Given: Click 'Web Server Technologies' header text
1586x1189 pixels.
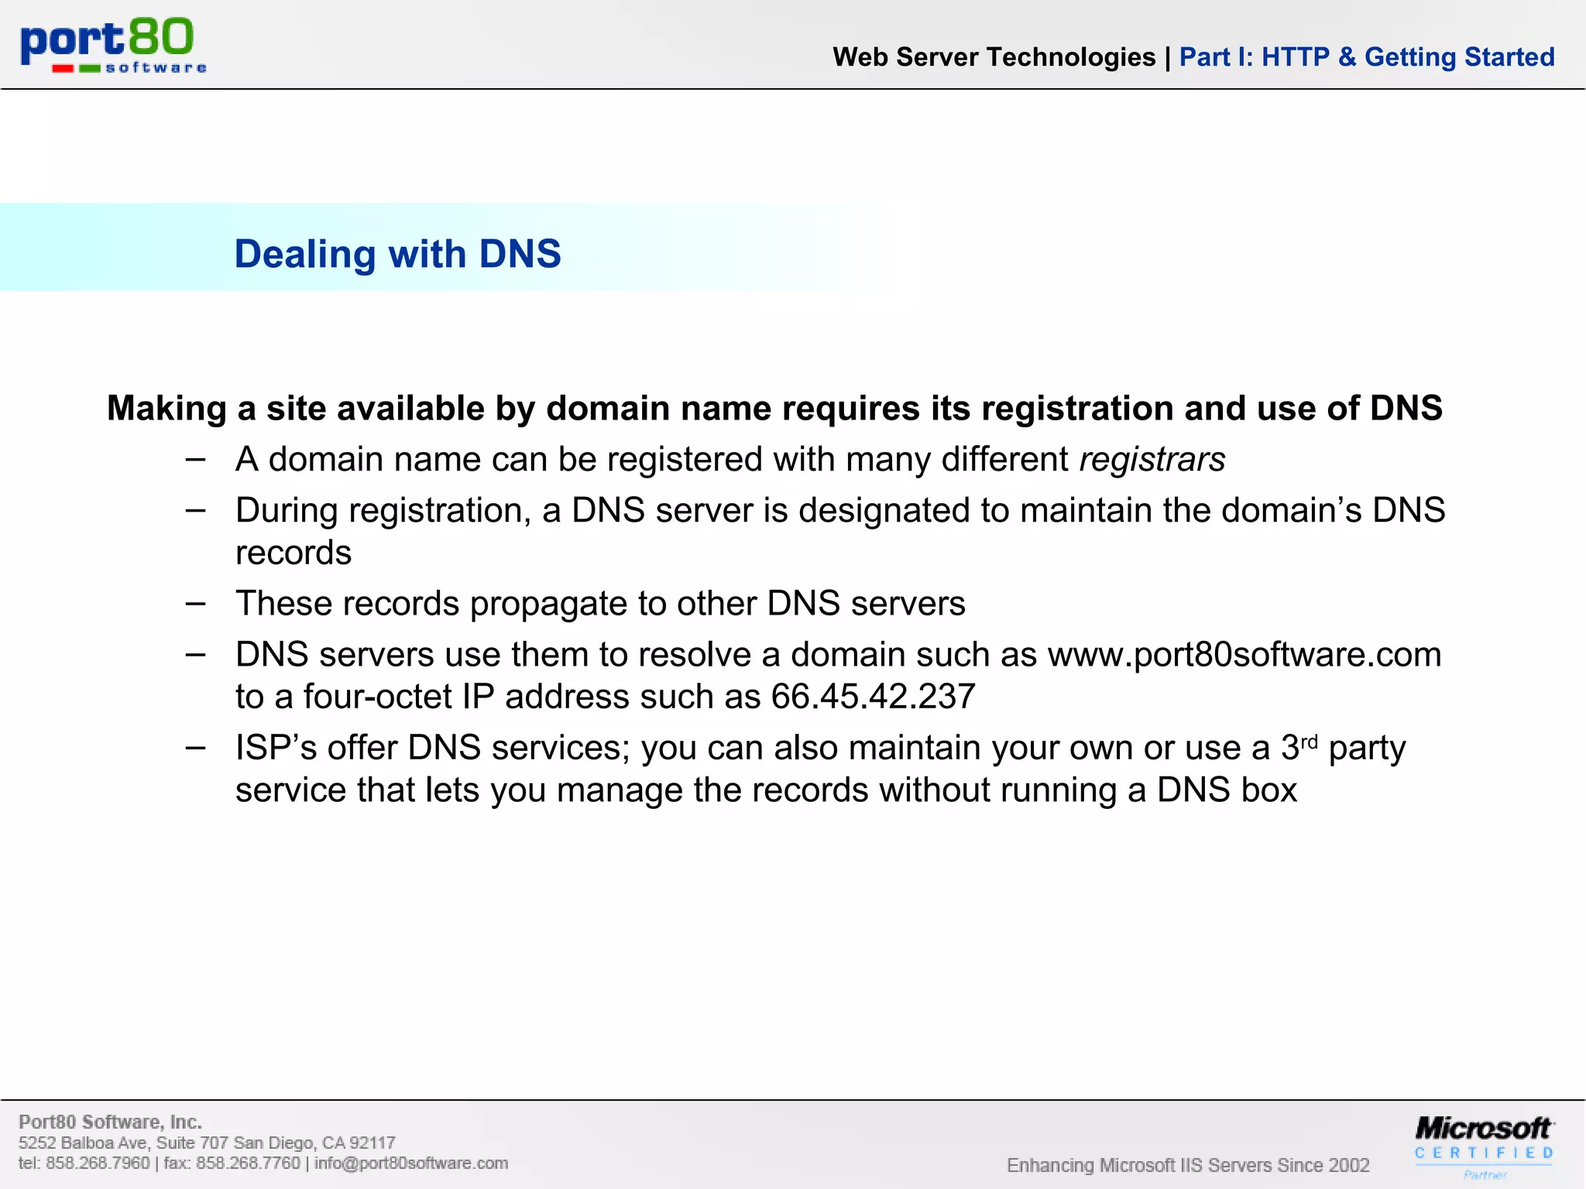Looking at the screenshot, I should click(x=994, y=57).
